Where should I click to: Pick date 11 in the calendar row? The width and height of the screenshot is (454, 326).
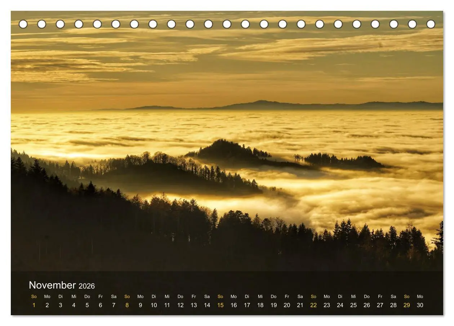coord(167,305)
